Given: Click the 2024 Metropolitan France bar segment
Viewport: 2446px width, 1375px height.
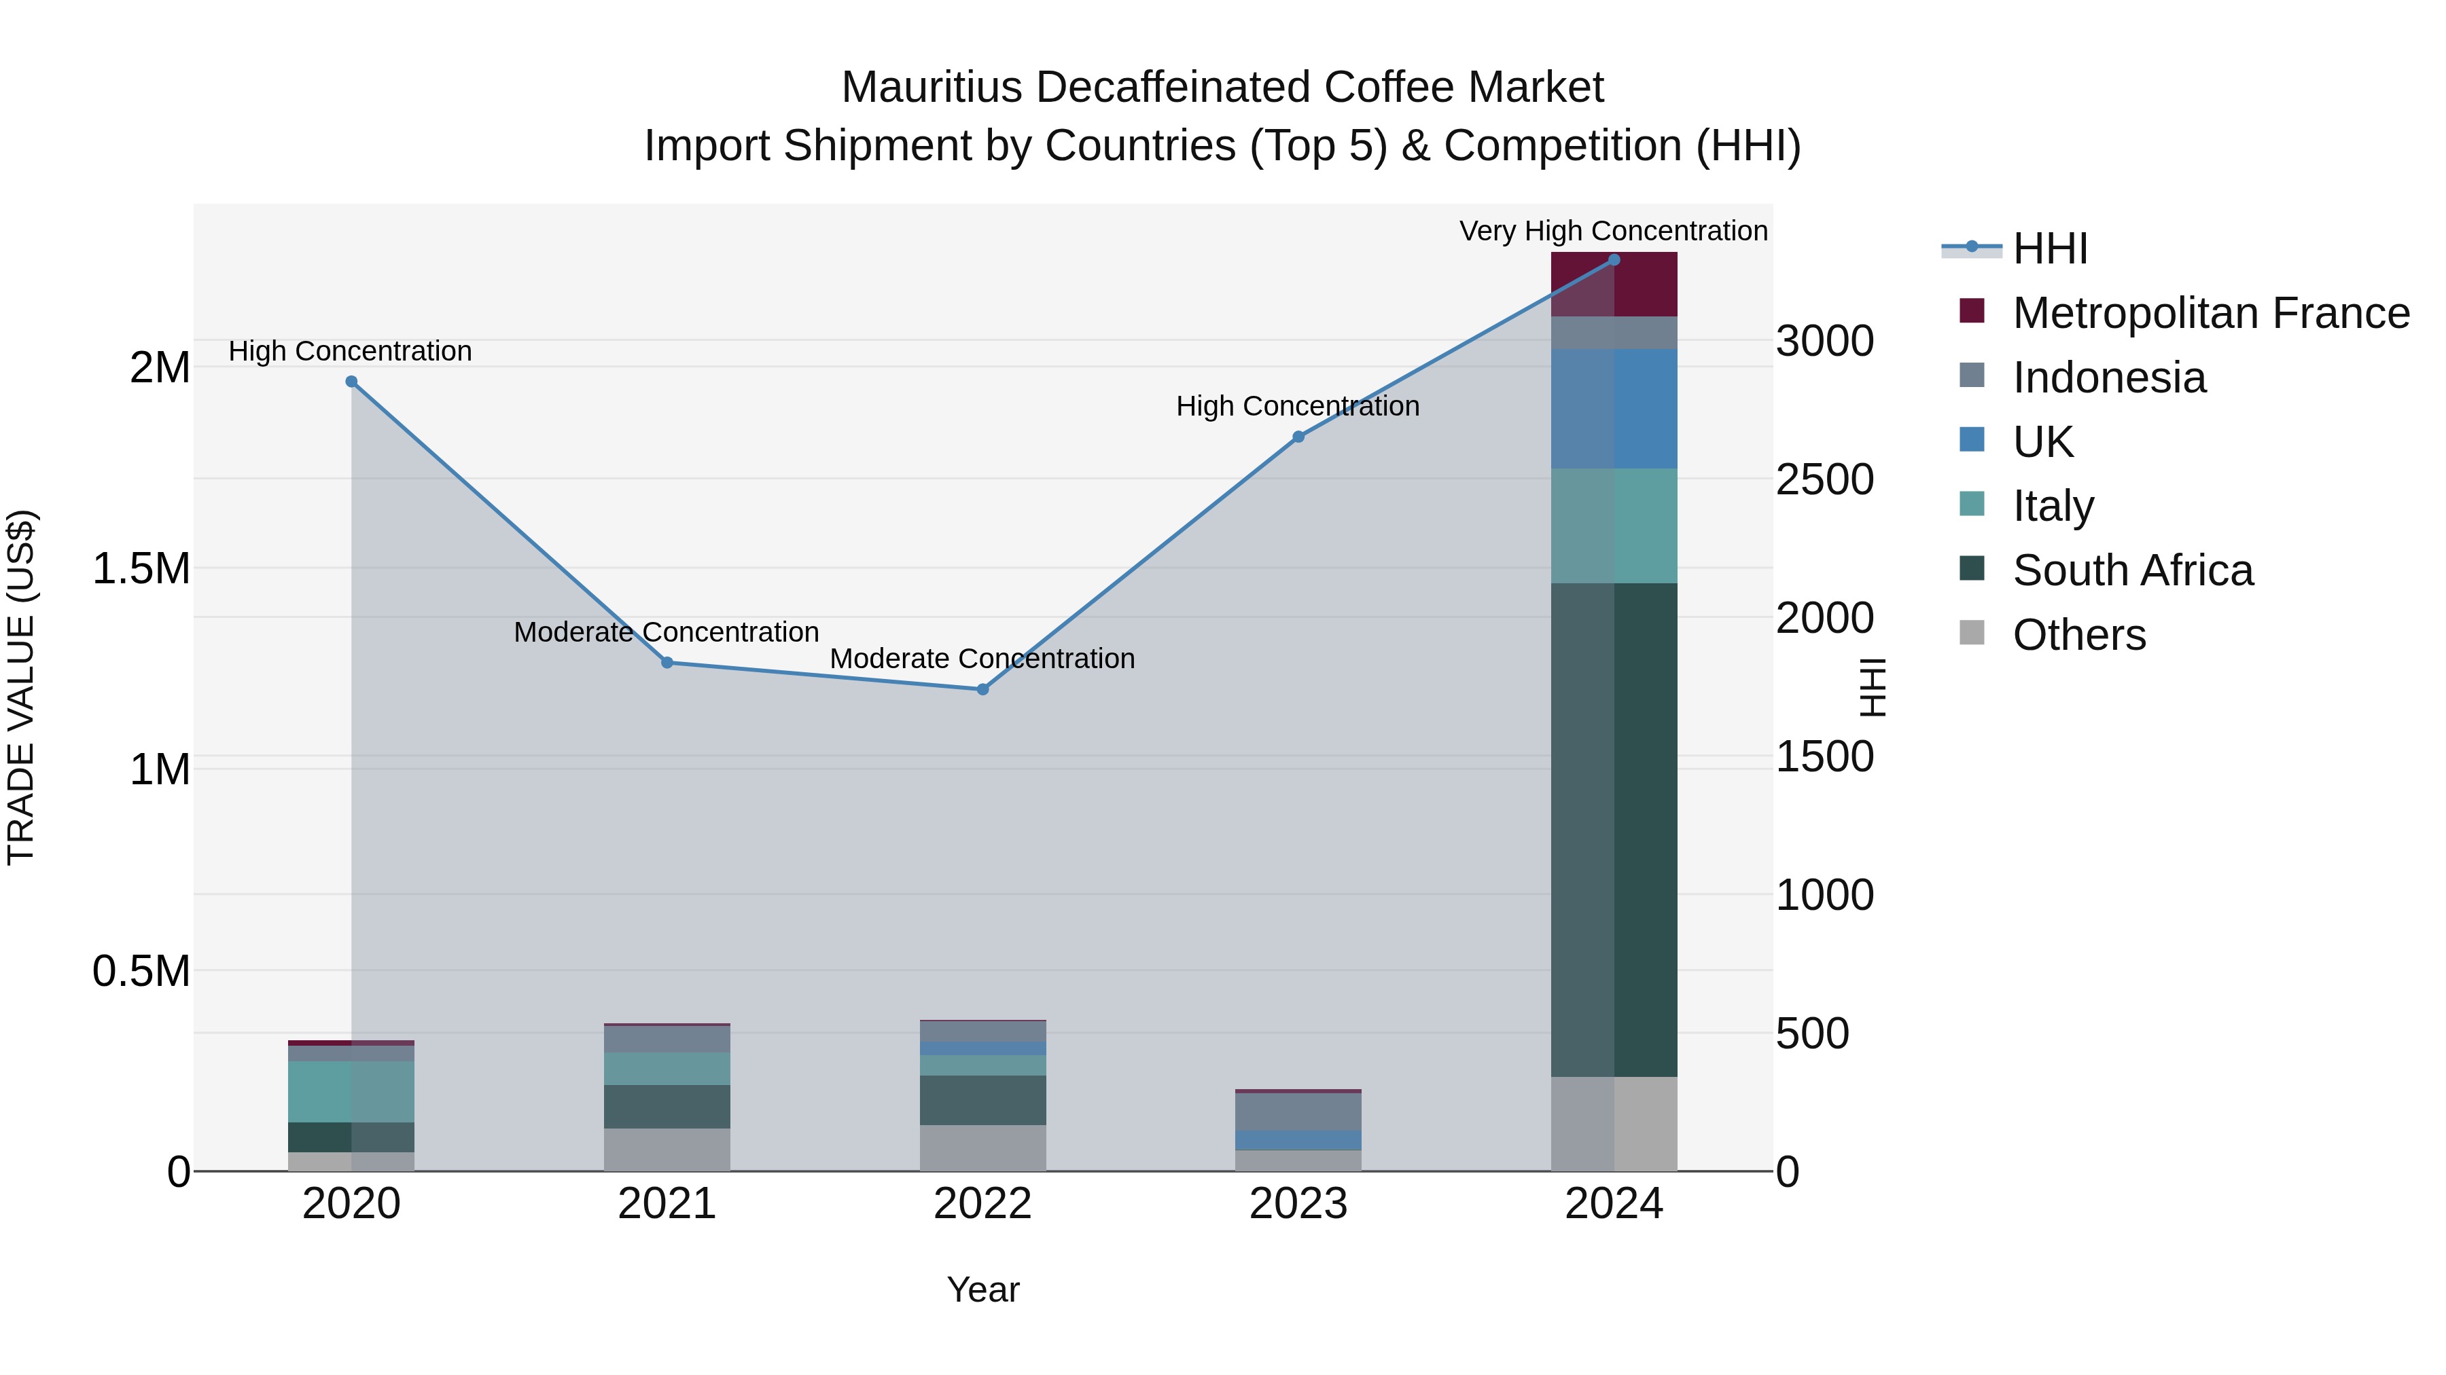Looking at the screenshot, I should 1614,285.
